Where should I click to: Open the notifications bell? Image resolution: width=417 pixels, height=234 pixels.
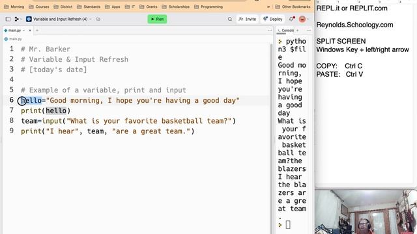click(291, 19)
